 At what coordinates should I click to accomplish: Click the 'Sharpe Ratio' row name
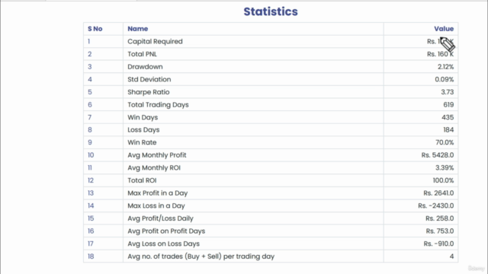149,92
